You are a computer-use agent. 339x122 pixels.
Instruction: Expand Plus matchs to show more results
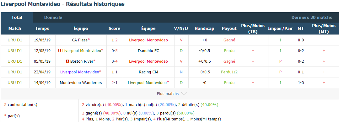pos(172,94)
